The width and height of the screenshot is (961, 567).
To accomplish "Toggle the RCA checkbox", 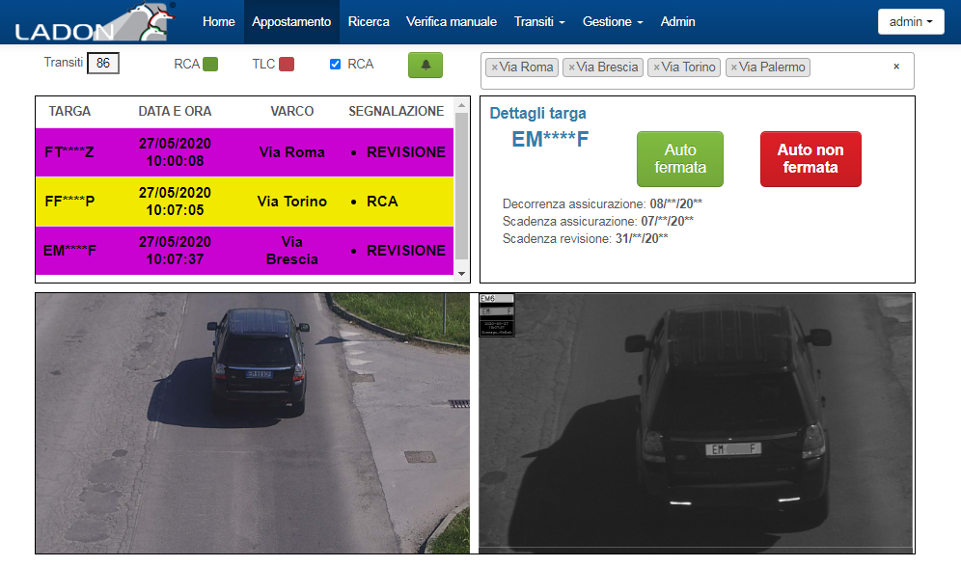I will tap(335, 65).
